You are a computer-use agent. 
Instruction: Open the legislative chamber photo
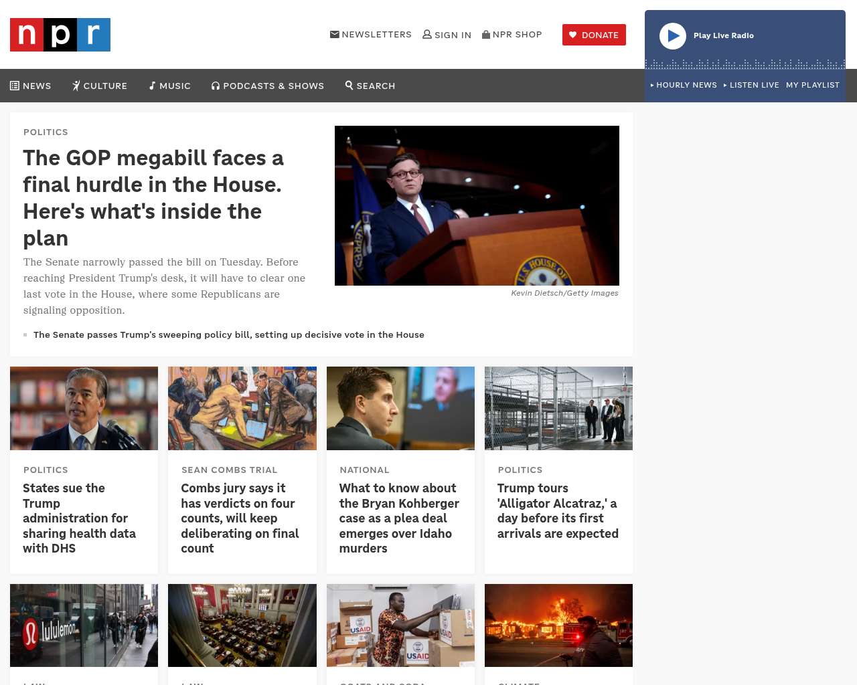[242, 625]
